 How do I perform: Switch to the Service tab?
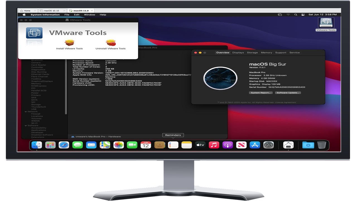(295, 52)
